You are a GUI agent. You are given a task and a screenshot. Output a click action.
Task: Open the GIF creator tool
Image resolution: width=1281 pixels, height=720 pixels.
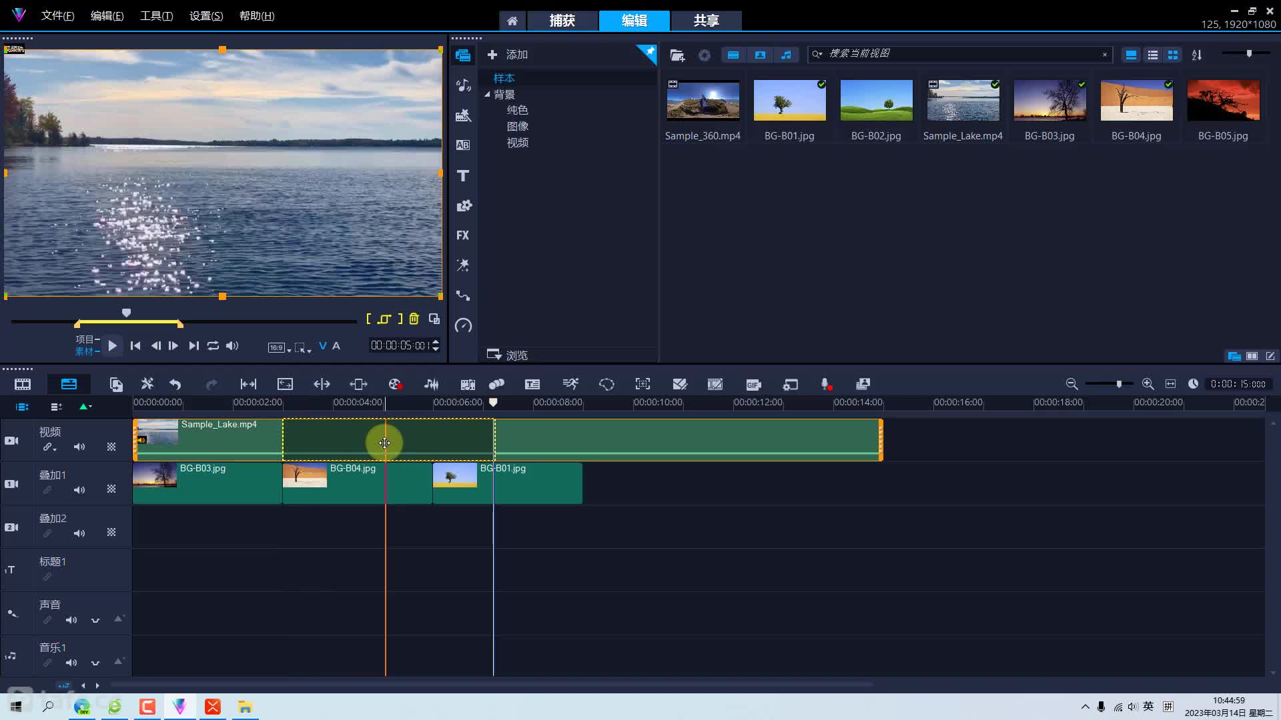pyautogui.click(x=753, y=384)
